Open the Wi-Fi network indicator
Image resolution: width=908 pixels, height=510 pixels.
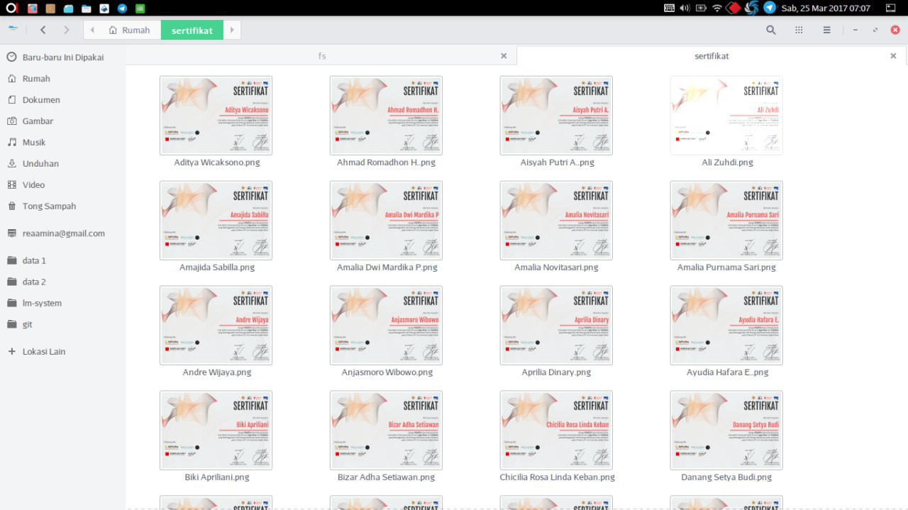click(x=717, y=8)
